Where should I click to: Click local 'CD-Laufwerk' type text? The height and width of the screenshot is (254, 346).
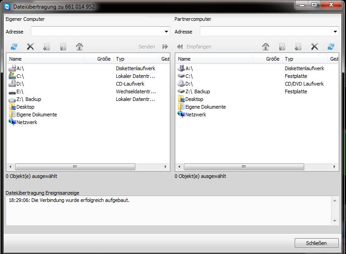[130, 84]
